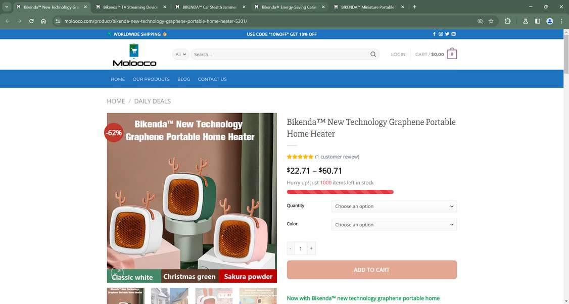Click the quantity number field
The width and height of the screenshot is (569, 304).
click(x=301, y=248)
